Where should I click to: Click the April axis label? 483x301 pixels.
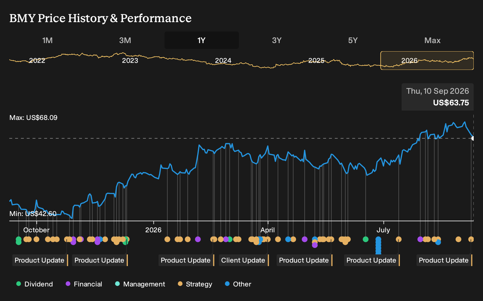tap(267, 230)
